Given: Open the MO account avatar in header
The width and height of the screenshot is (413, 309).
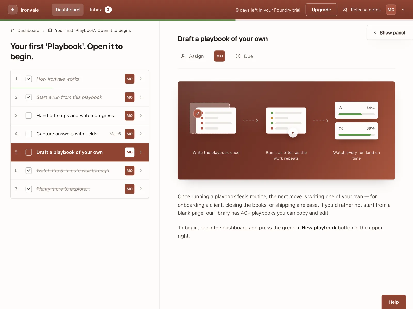Looking at the screenshot, I should coord(391,10).
